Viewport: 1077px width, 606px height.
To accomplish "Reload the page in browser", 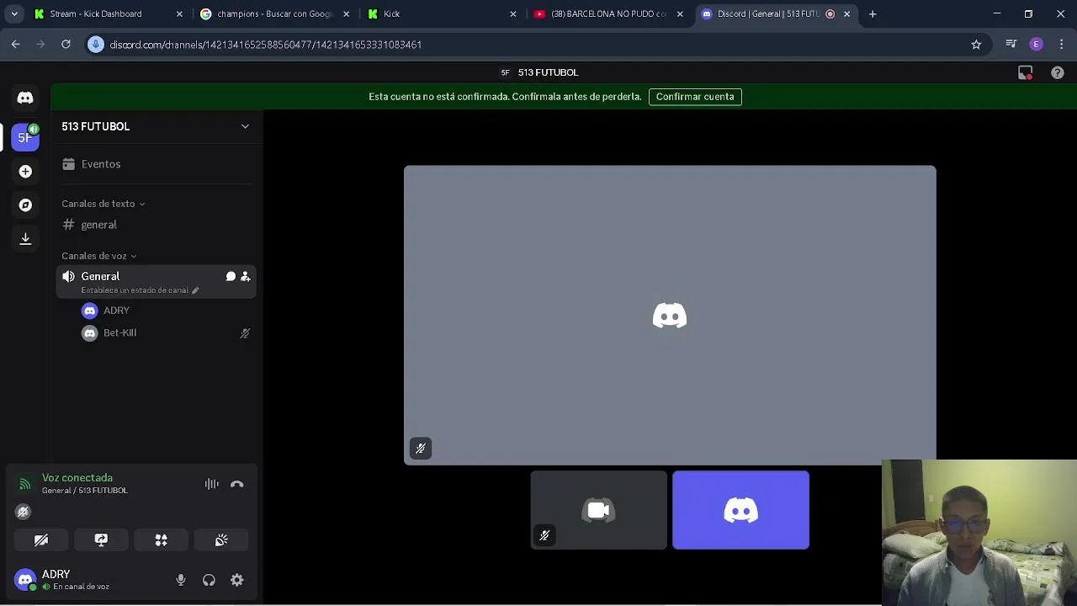I will tap(66, 45).
